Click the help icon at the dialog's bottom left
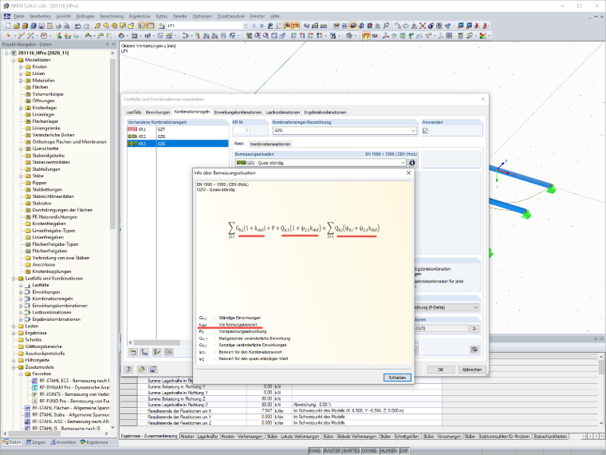The width and height of the screenshot is (606, 455). [x=128, y=370]
